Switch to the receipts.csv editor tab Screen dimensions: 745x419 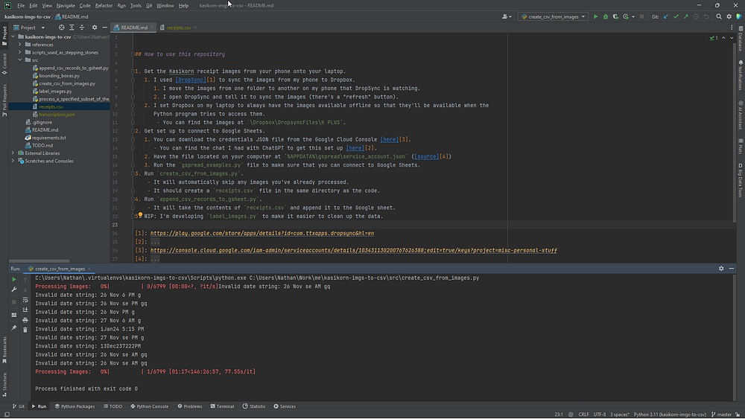pyautogui.click(x=179, y=28)
